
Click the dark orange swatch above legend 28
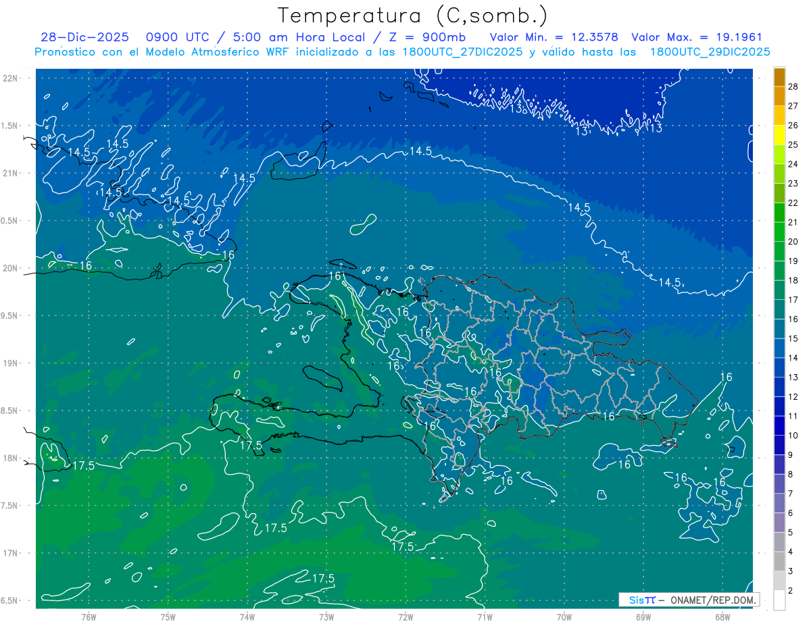coord(779,77)
